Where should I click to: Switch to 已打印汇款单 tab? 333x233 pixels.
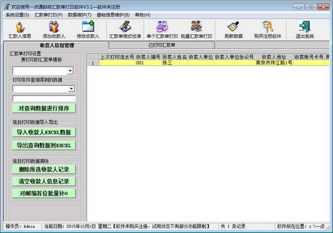(162, 45)
